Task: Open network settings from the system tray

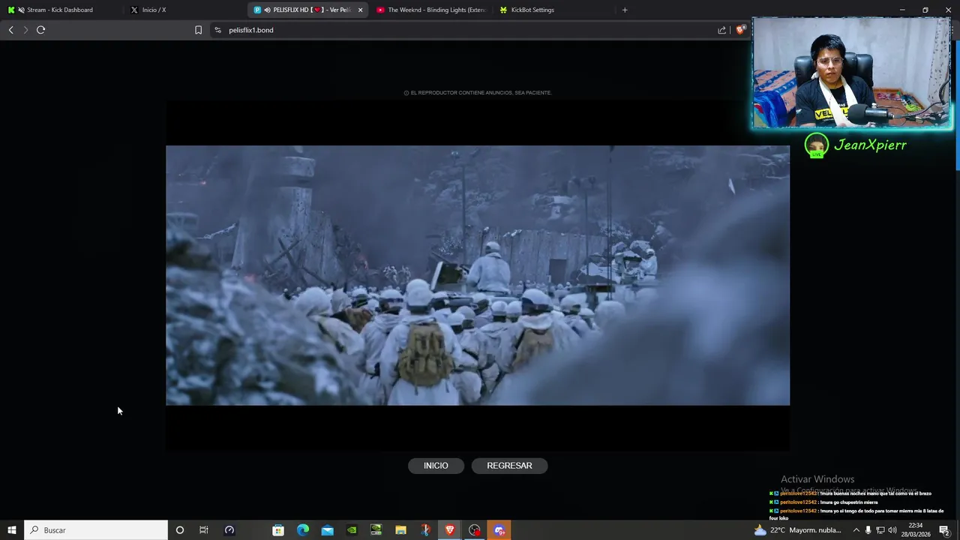Action: [x=880, y=530]
